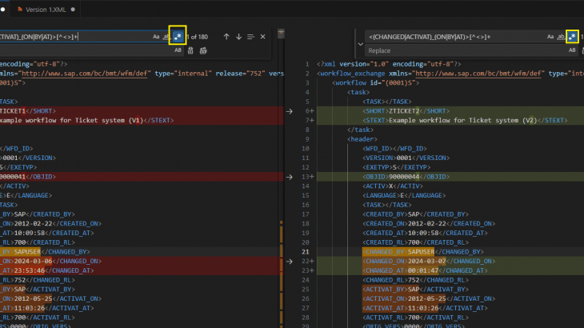The image size is (584, 328).
Task: Click the revert arrow beside line 22
Action: click(x=290, y=262)
